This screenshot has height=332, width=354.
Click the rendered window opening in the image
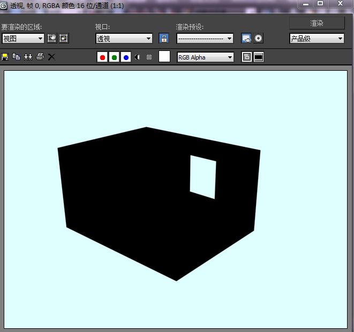tap(203, 177)
